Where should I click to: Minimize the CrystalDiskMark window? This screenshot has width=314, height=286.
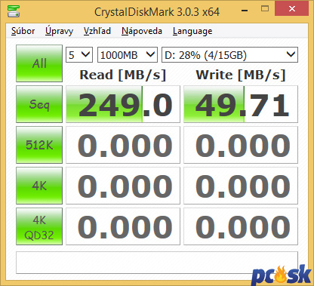pos(245,10)
